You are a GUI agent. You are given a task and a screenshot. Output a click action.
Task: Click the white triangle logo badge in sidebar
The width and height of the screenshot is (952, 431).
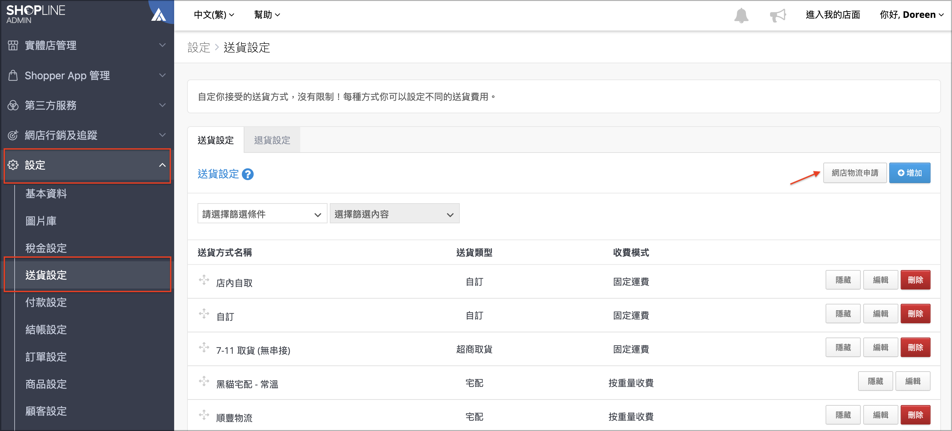click(x=159, y=15)
